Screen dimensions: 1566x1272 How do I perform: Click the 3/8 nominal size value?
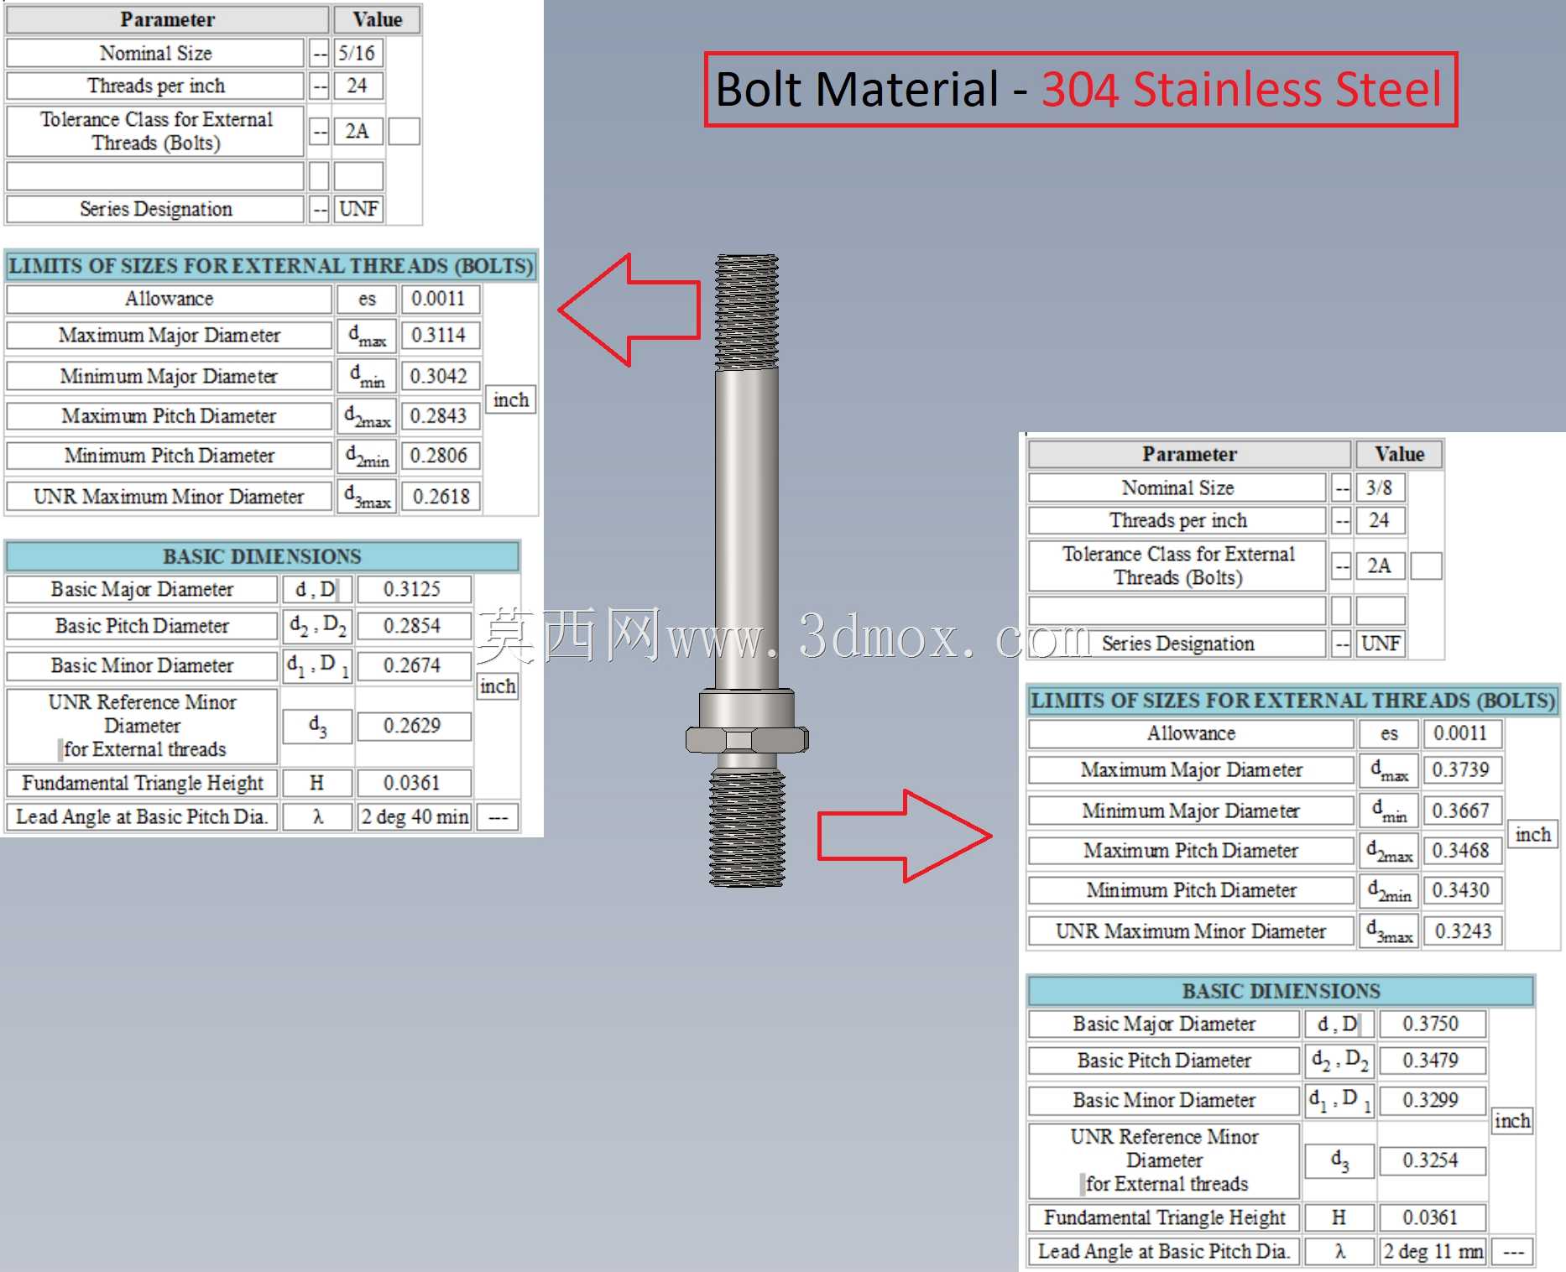1381,487
